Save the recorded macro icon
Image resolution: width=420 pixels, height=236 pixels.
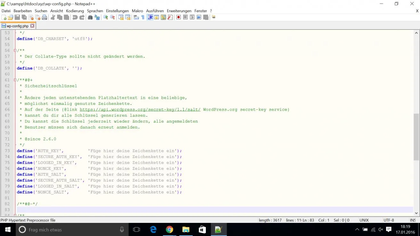206,17
